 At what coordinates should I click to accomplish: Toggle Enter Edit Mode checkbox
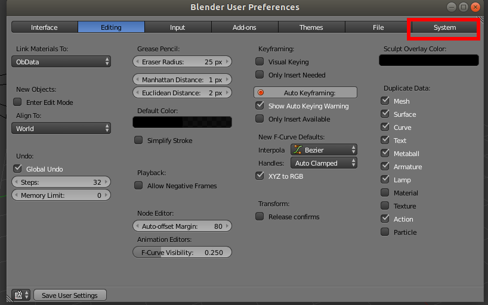[x=17, y=102]
